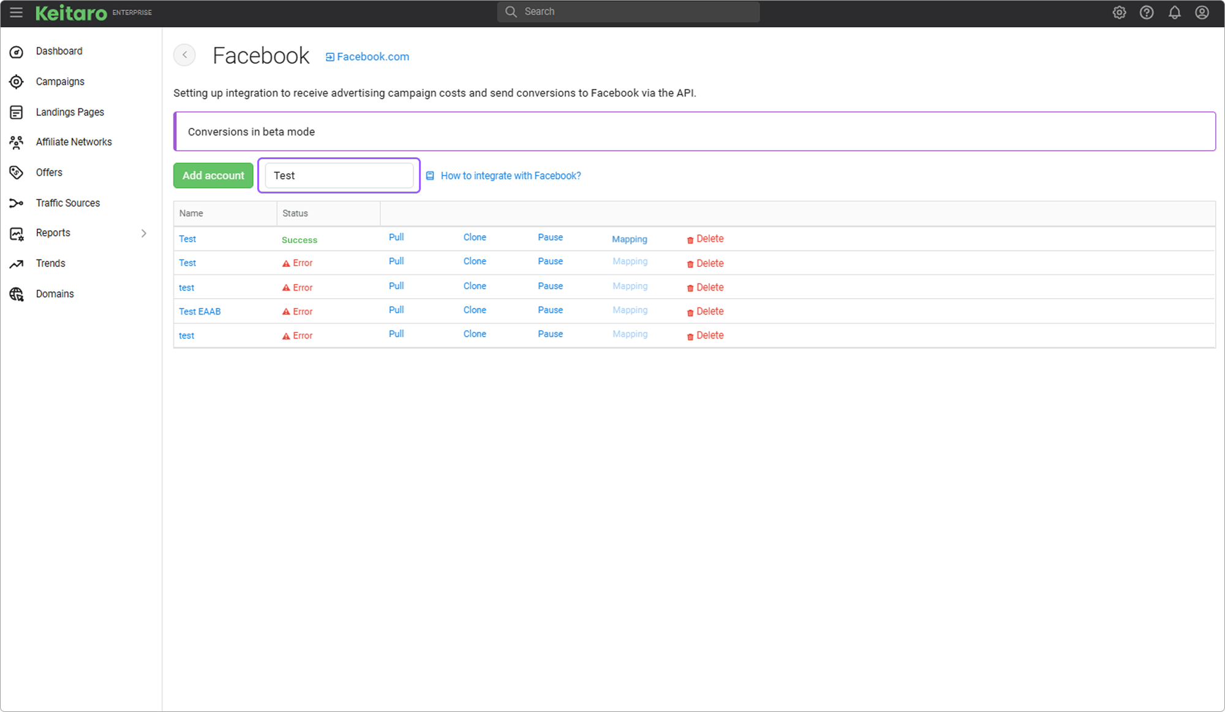Image resolution: width=1225 pixels, height=712 pixels.
Task: Navigate to Offers
Action: (49, 172)
